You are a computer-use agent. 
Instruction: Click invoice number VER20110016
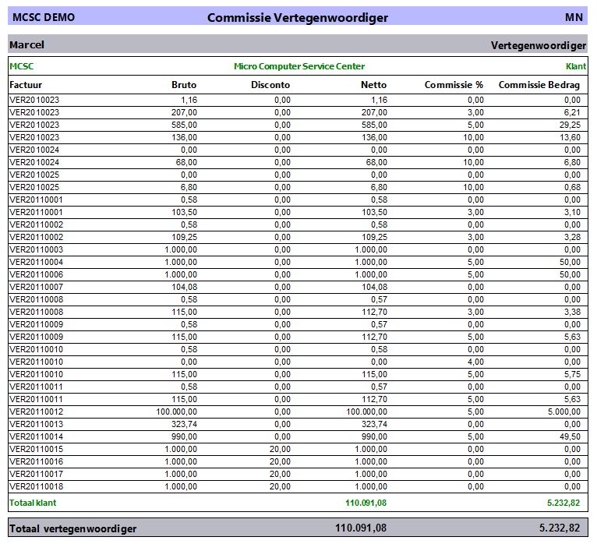click(x=36, y=461)
